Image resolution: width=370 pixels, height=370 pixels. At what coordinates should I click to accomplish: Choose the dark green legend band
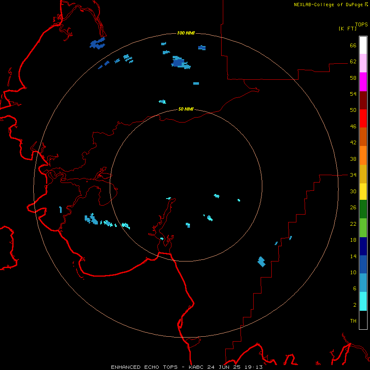tap(363, 209)
